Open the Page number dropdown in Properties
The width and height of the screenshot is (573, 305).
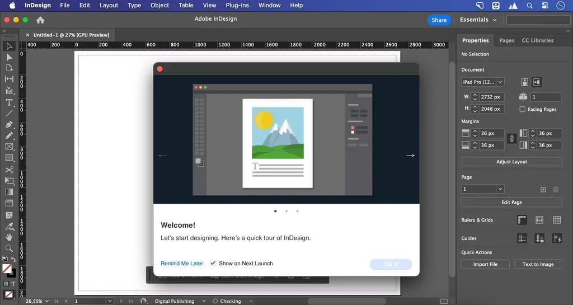tap(500, 189)
